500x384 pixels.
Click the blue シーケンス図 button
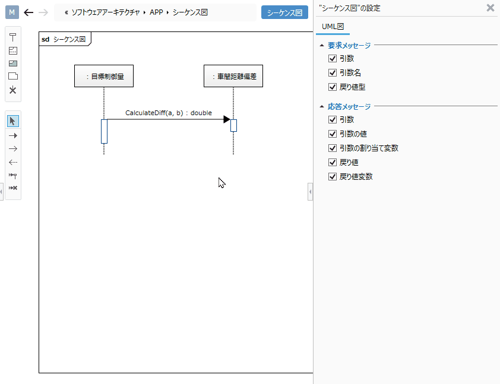(x=284, y=12)
